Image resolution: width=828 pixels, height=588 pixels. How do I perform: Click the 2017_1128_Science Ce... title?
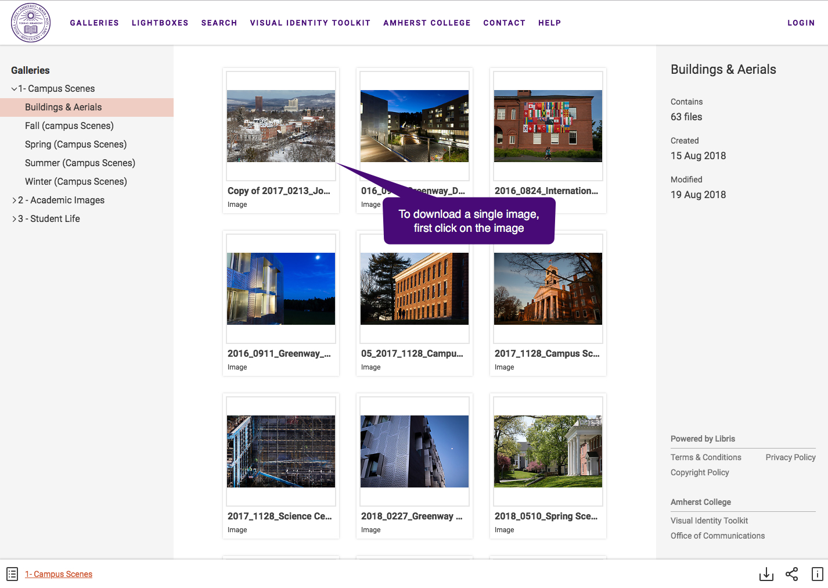click(280, 516)
